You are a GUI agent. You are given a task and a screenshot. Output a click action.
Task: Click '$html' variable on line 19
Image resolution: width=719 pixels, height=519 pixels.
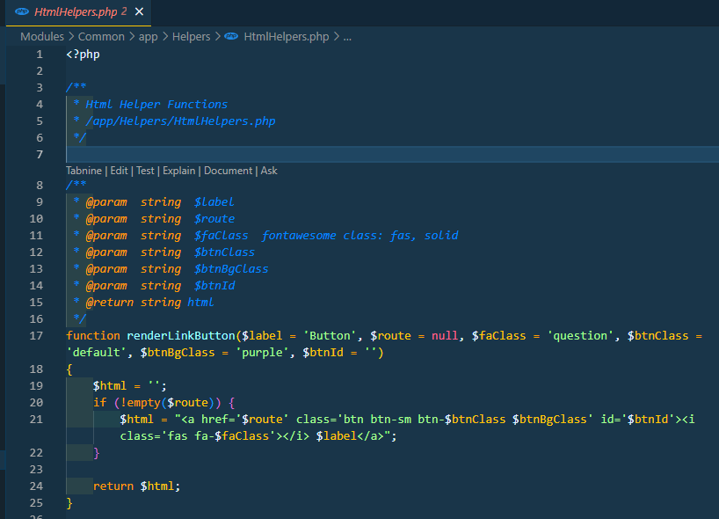(x=110, y=386)
